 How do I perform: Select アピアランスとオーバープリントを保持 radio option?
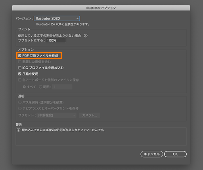click(x=20, y=108)
